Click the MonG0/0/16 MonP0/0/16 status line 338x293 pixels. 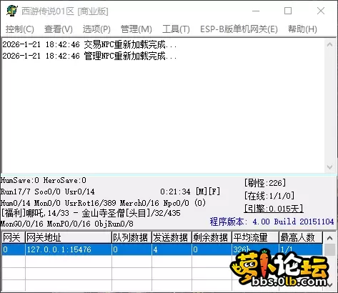click(x=67, y=224)
